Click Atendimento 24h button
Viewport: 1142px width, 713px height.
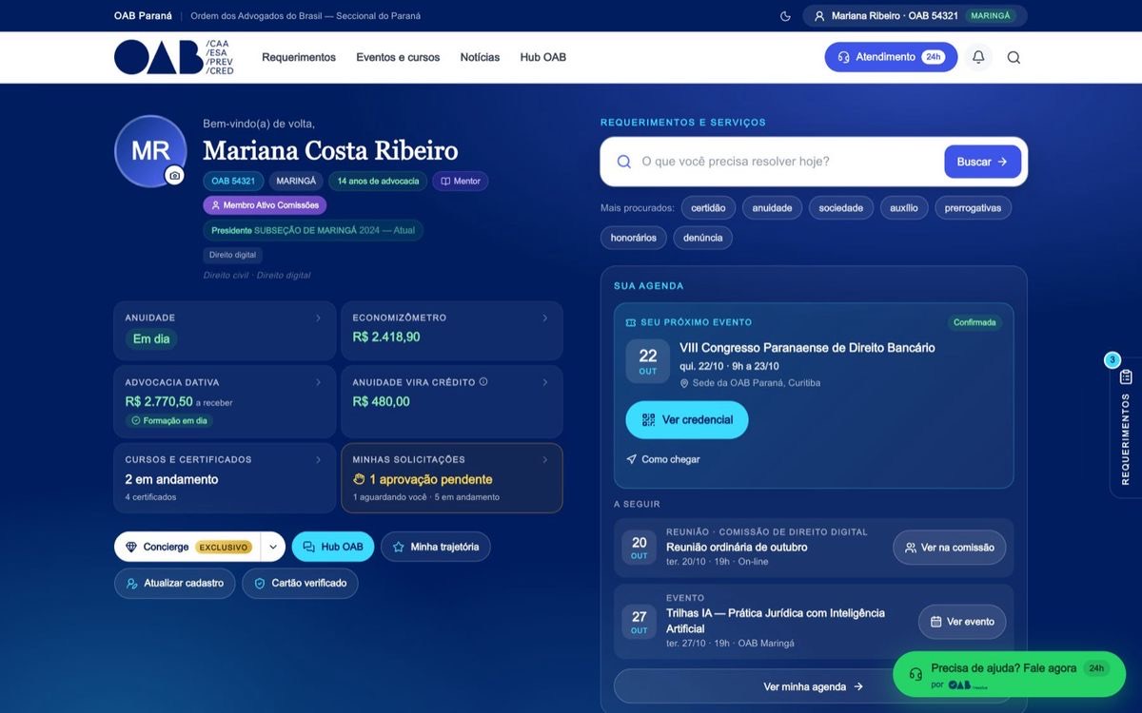click(891, 57)
